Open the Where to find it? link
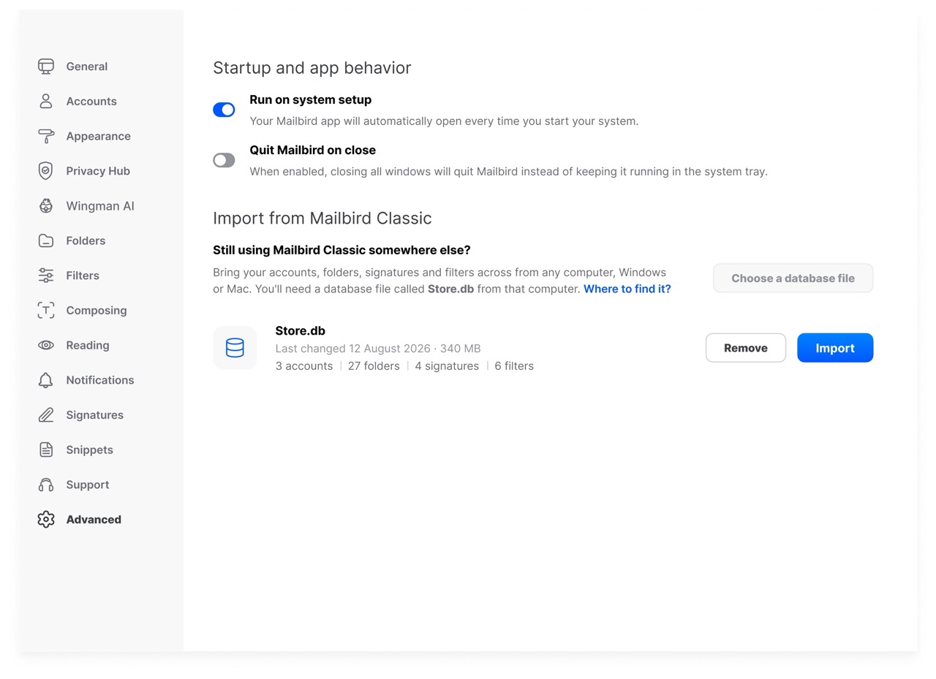 627,289
